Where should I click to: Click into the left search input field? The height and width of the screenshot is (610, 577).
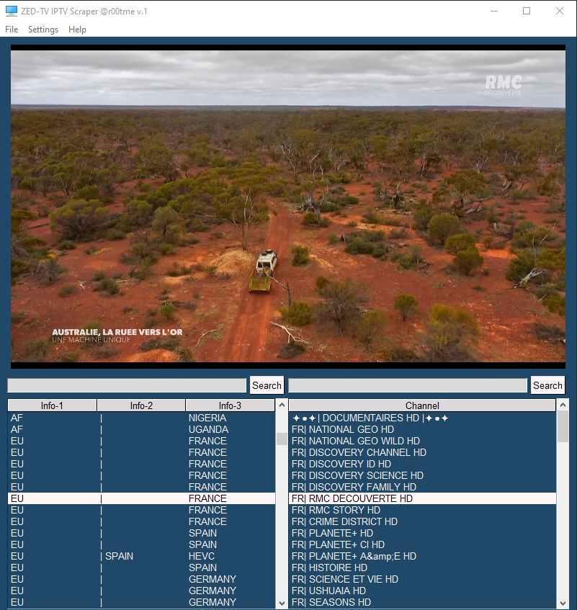(126, 385)
